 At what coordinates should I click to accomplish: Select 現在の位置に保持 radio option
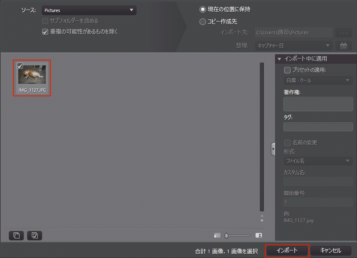(x=203, y=9)
